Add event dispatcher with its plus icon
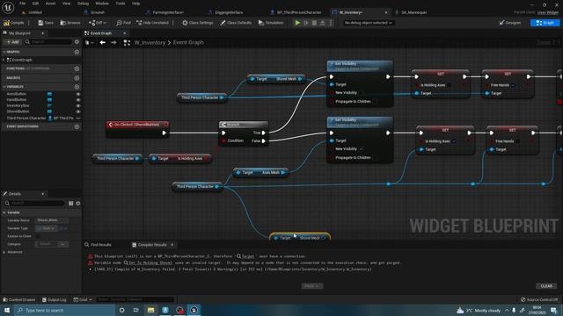 (x=77, y=126)
